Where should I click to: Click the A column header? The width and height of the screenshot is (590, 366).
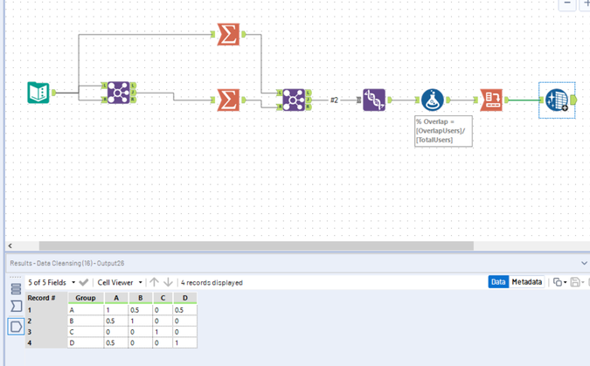point(116,298)
